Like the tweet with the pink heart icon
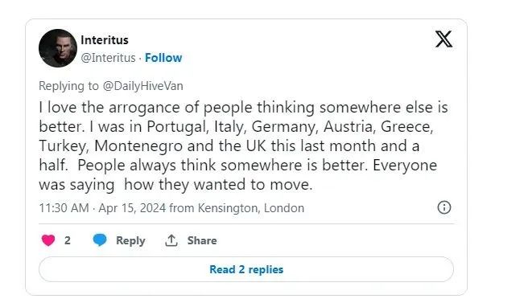The width and height of the screenshot is (524, 303). pyautogui.click(x=48, y=240)
